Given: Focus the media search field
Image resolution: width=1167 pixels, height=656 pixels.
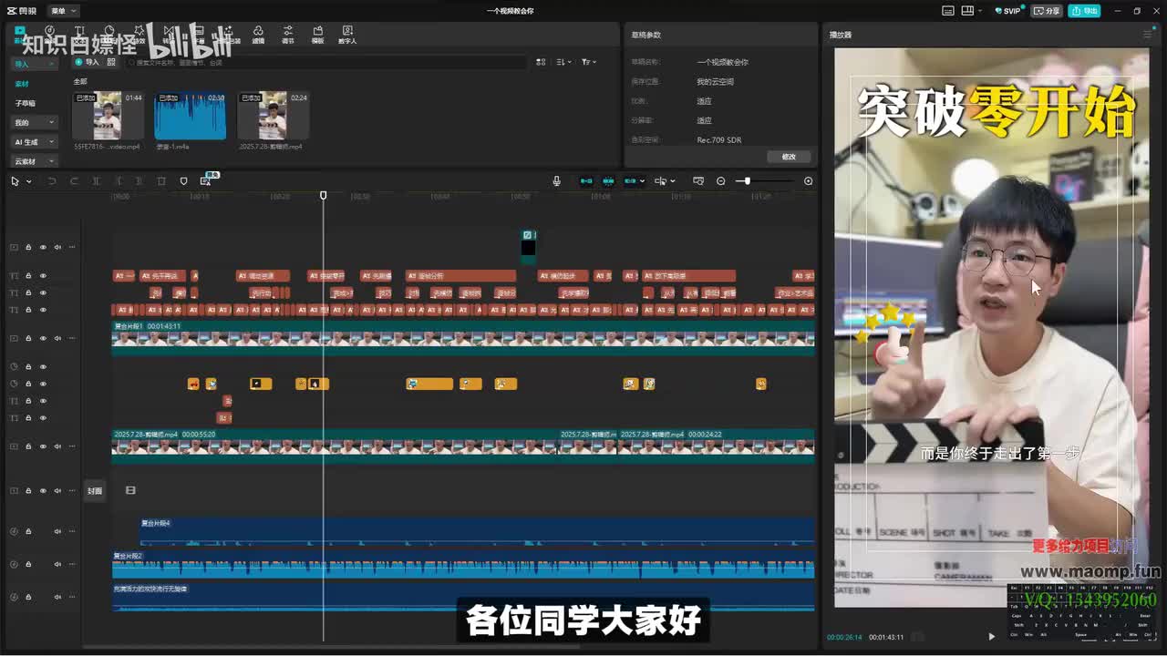Looking at the screenshot, I should tap(326, 62).
